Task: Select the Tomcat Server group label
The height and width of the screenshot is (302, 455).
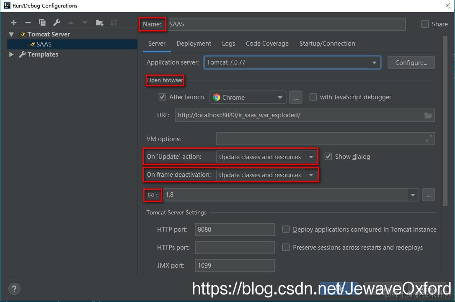Action: pos(49,34)
